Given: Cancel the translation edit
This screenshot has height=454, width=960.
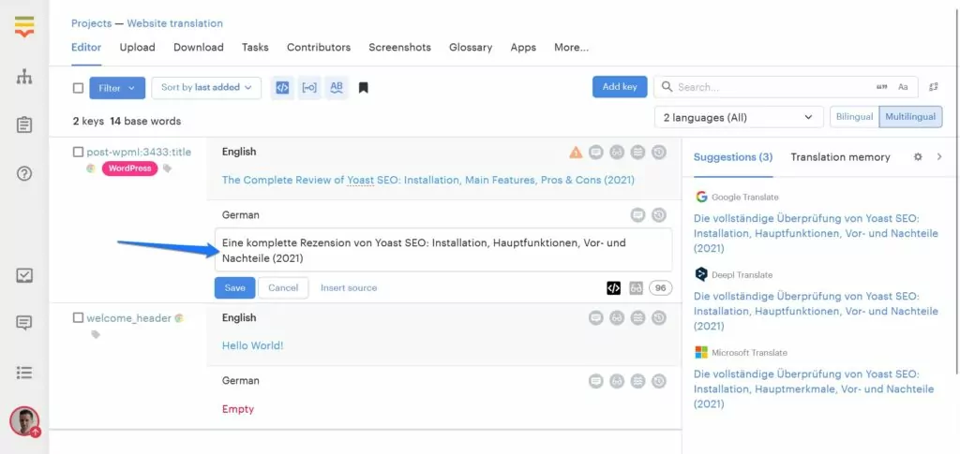Looking at the screenshot, I should 283,287.
